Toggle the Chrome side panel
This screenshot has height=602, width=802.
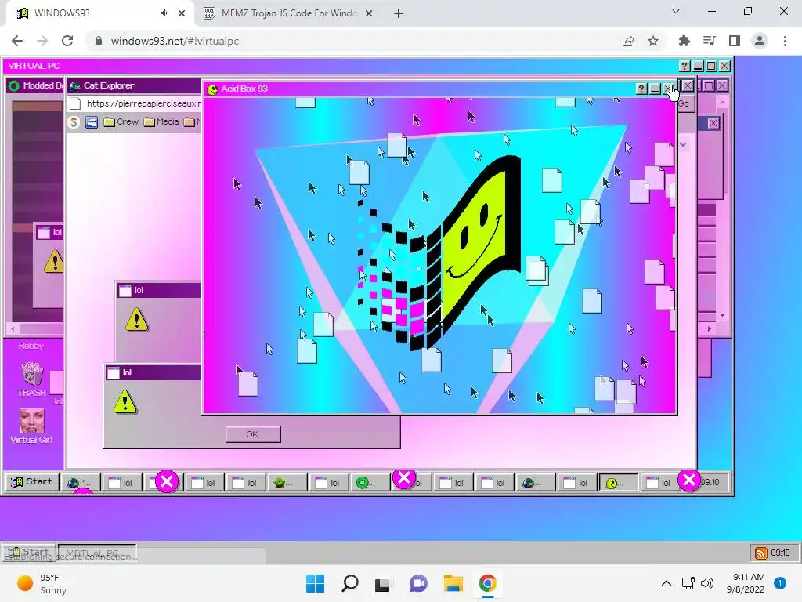[735, 41]
